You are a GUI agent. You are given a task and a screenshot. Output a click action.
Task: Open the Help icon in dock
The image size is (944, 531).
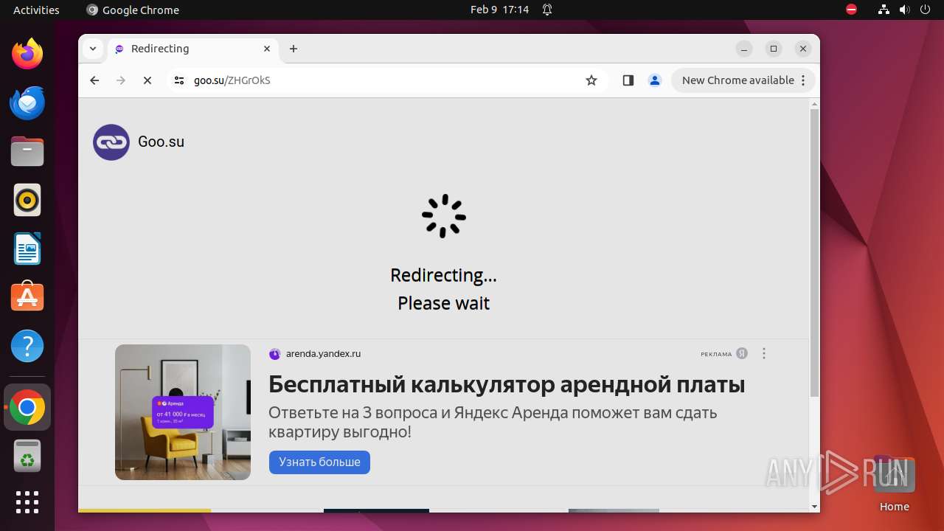(x=27, y=346)
